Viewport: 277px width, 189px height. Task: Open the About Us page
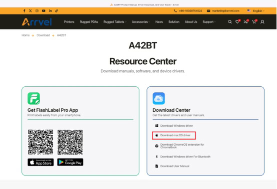point(191,22)
